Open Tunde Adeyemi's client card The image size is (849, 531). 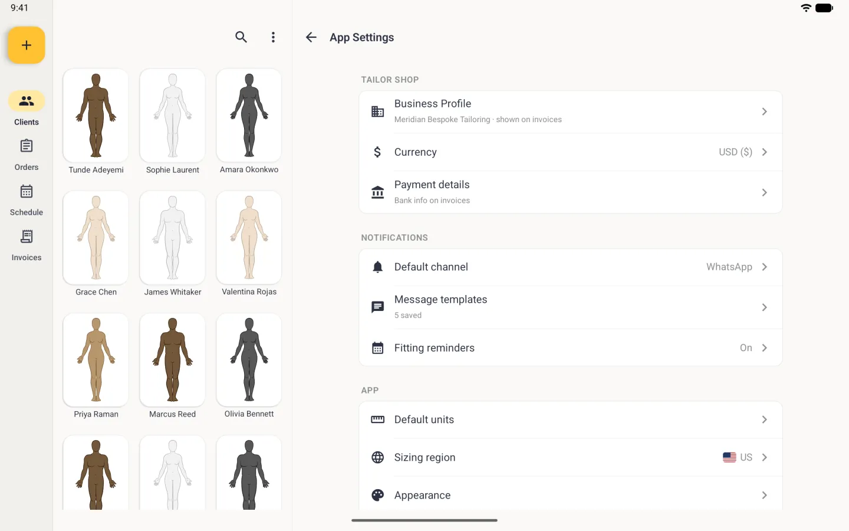click(96, 122)
